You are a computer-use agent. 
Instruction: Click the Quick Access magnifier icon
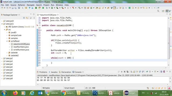click(x=158, y=11)
